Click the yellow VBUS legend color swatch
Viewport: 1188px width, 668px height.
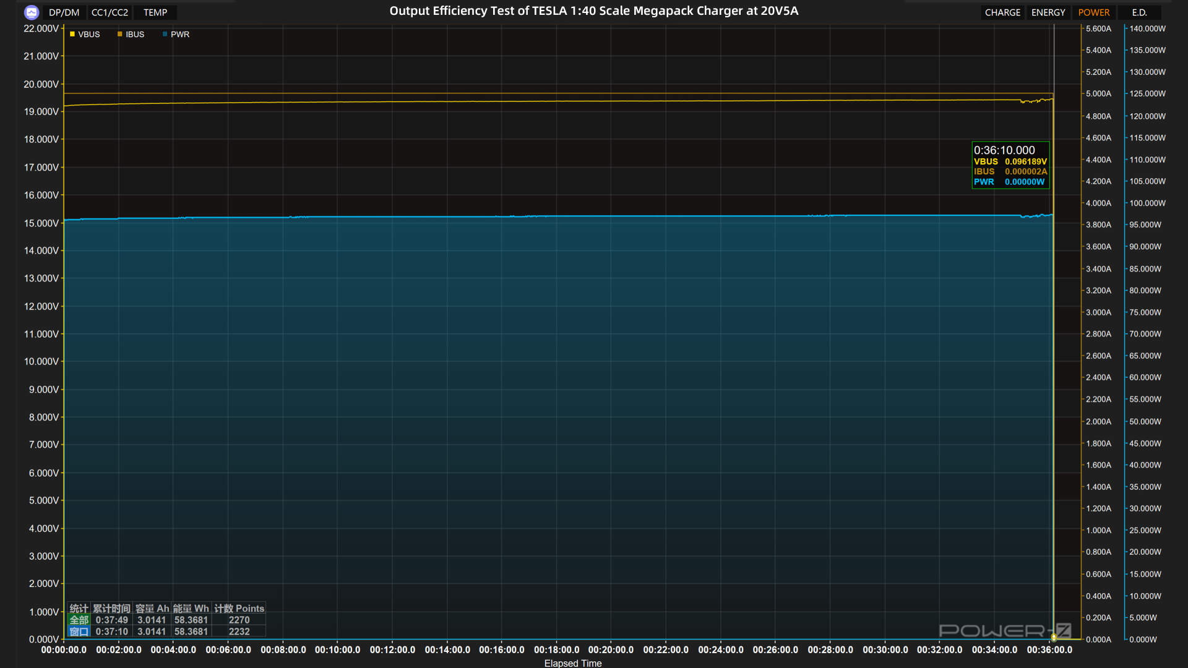[72, 35]
